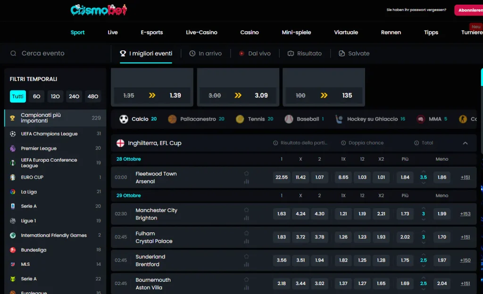Click the Bundesliga icon
Image resolution: width=483 pixels, height=294 pixels.
(13, 250)
